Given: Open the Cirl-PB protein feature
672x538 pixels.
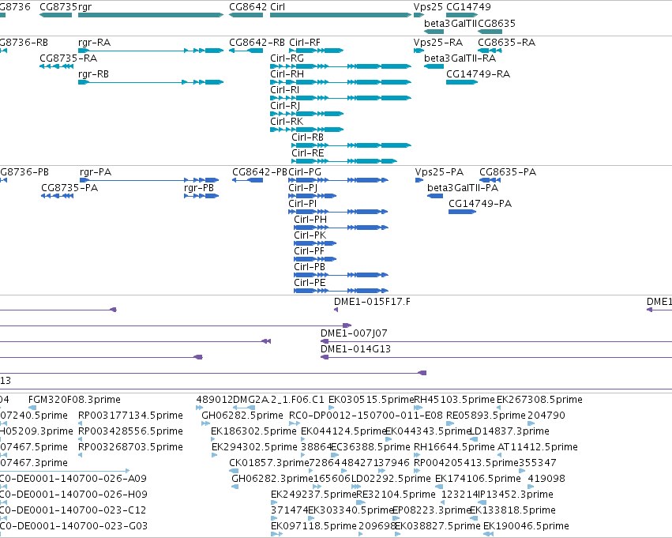Looking at the screenshot, I should [341, 275].
